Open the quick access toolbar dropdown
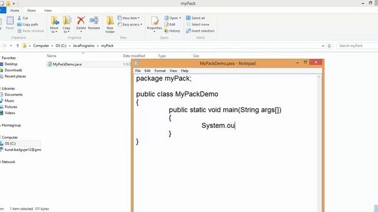 pos(14,4)
